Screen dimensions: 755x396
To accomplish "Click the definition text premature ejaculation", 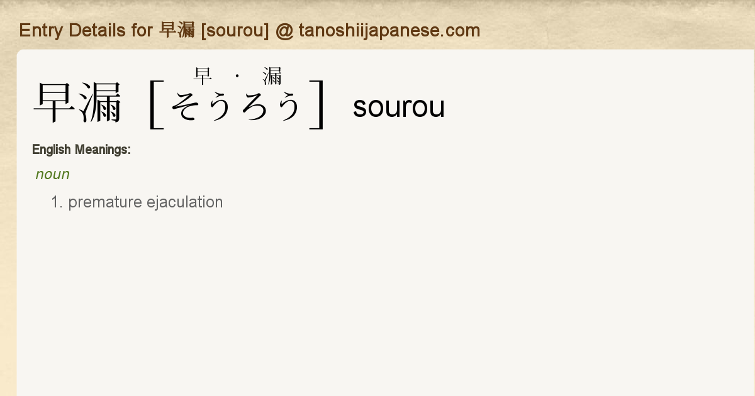I will point(145,202).
